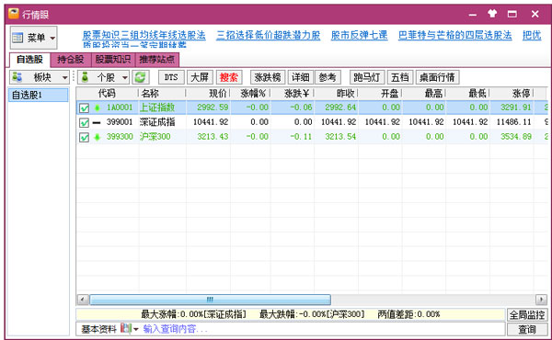Viewport: 552px width, 340px height.
Task: Click the scrollbar right arrow
Action: tap(541, 300)
